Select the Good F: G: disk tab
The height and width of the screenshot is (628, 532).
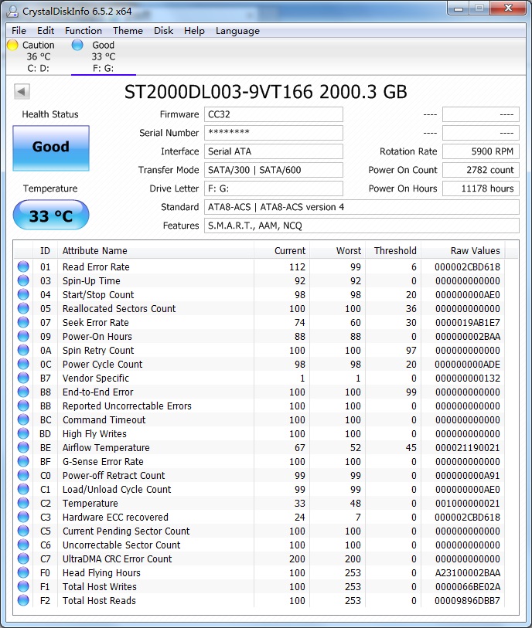pyautogui.click(x=104, y=56)
